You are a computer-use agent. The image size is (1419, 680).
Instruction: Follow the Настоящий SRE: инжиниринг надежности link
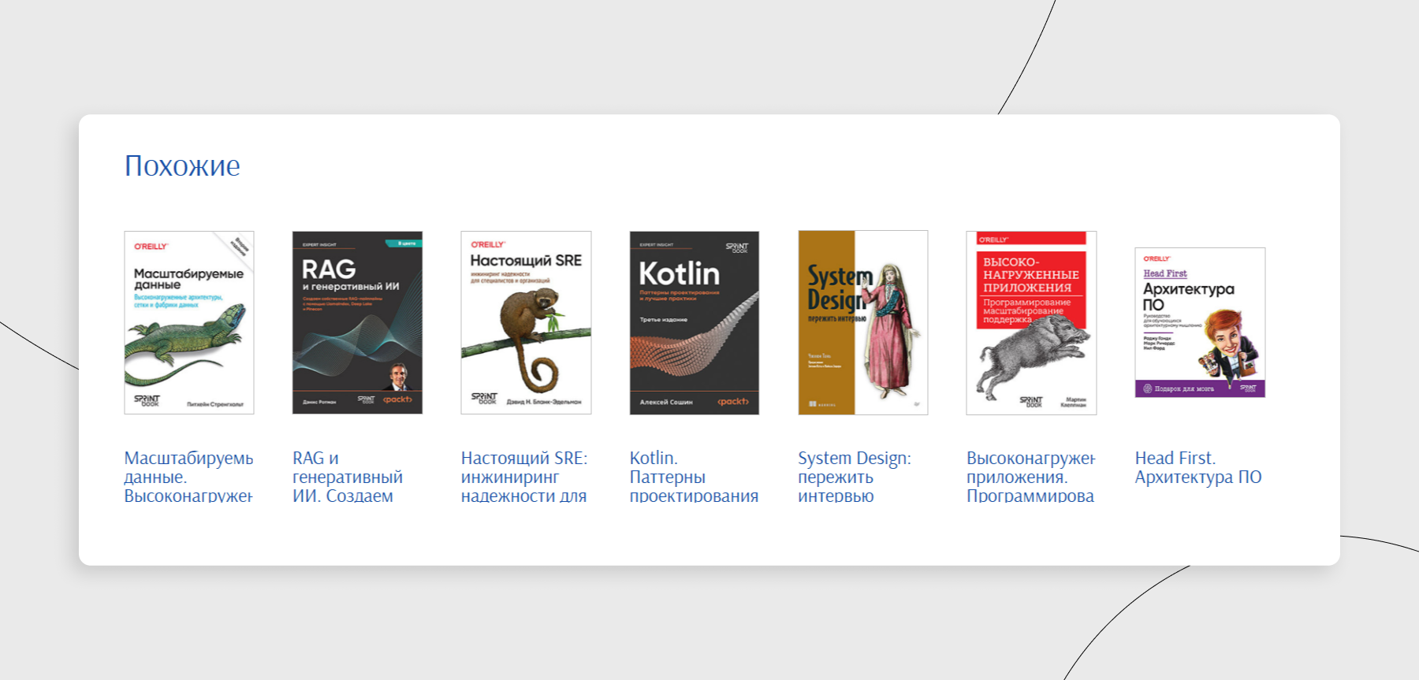524,477
